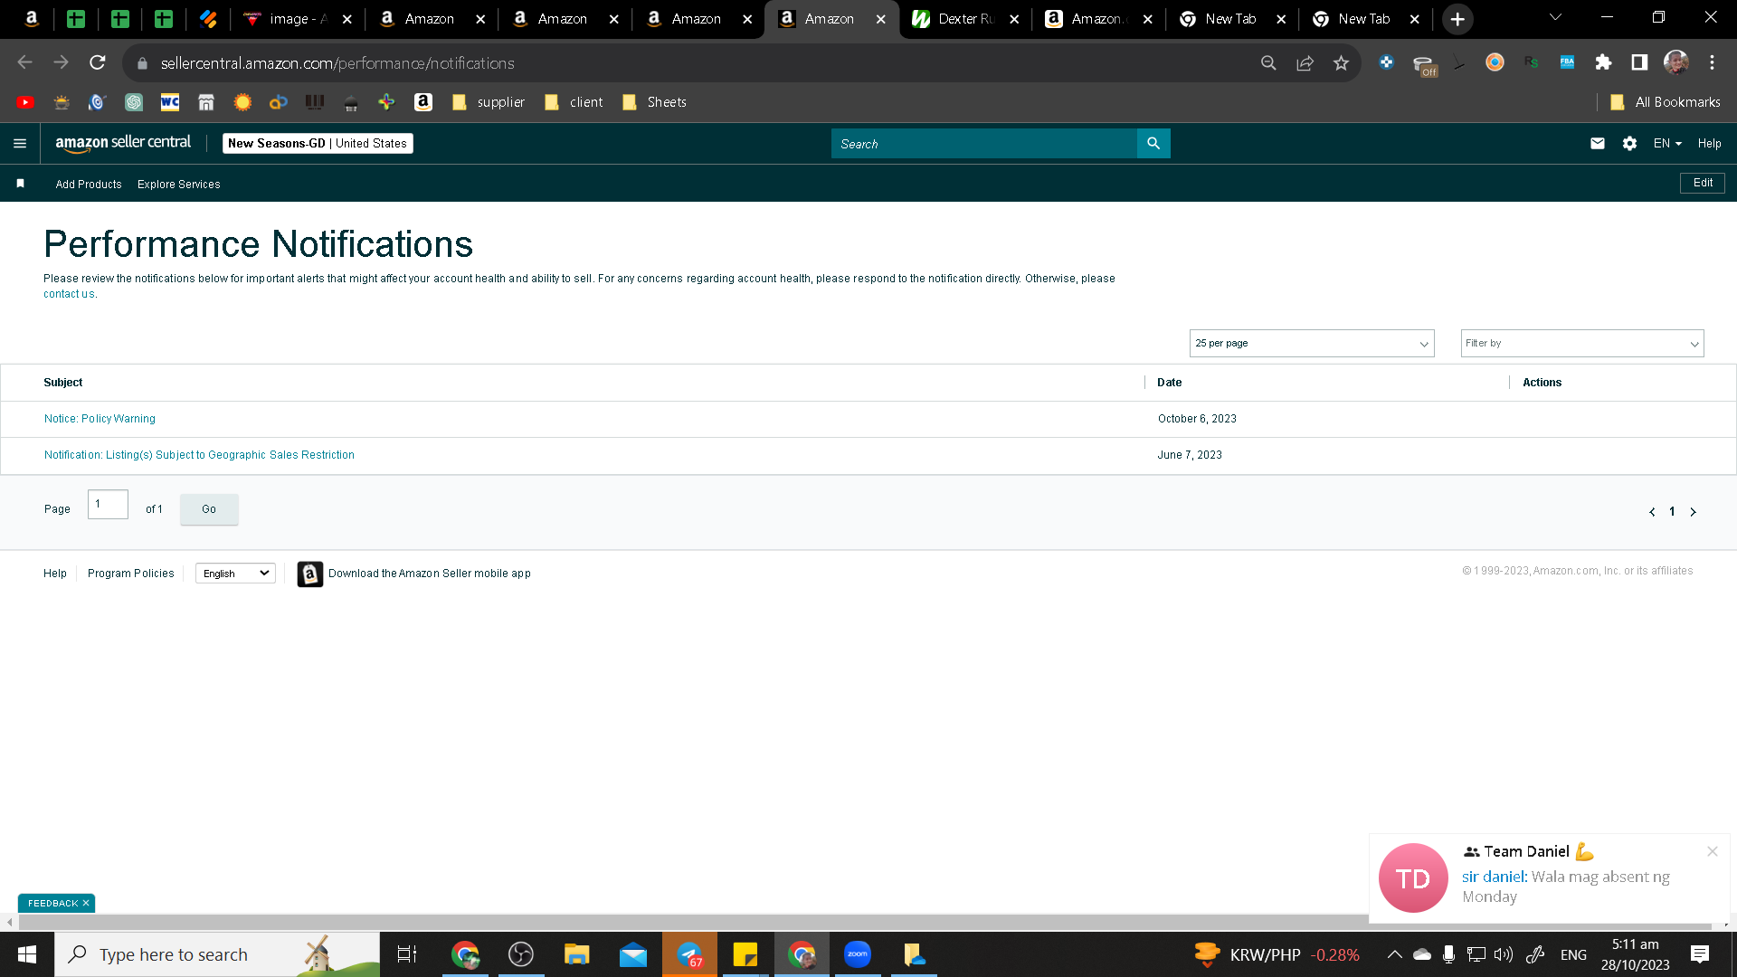Open the 25 per page dropdown

pos(1312,344)
